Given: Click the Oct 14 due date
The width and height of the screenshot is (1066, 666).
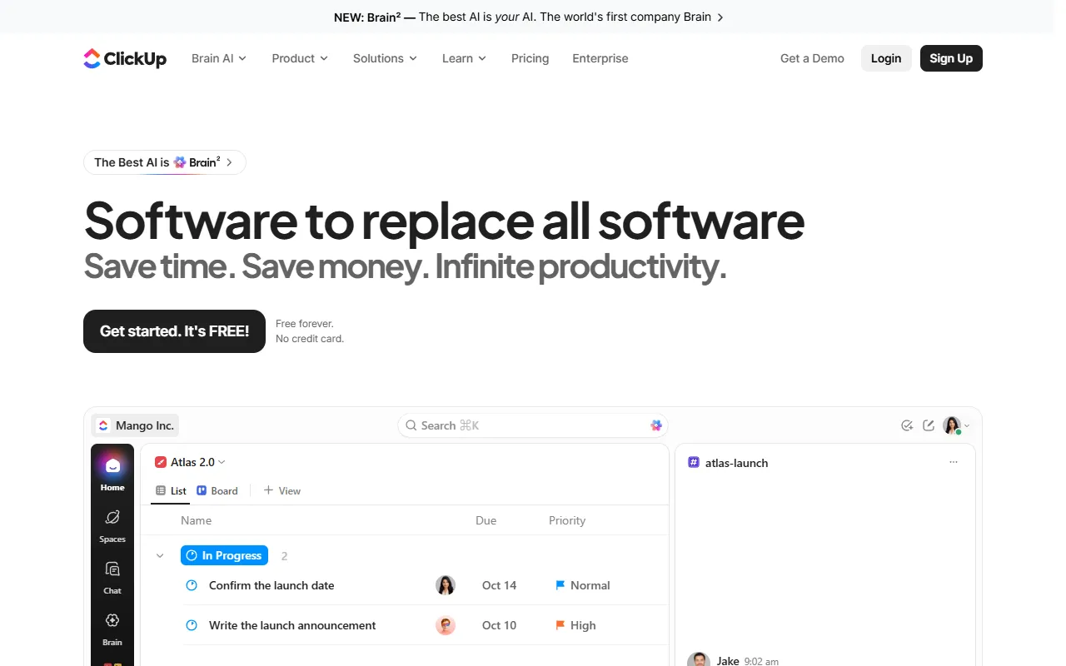Looking at the screenshot, I should [499, 585].
